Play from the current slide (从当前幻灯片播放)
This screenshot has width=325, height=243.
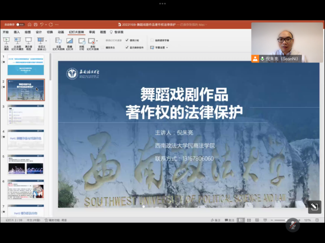pyautogui.click(x=17, y=43)
